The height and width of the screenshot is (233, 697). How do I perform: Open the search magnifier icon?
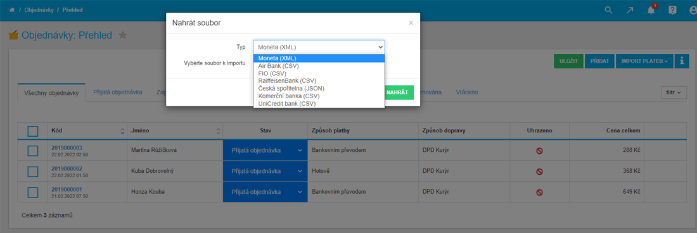(x=608, y=10)
